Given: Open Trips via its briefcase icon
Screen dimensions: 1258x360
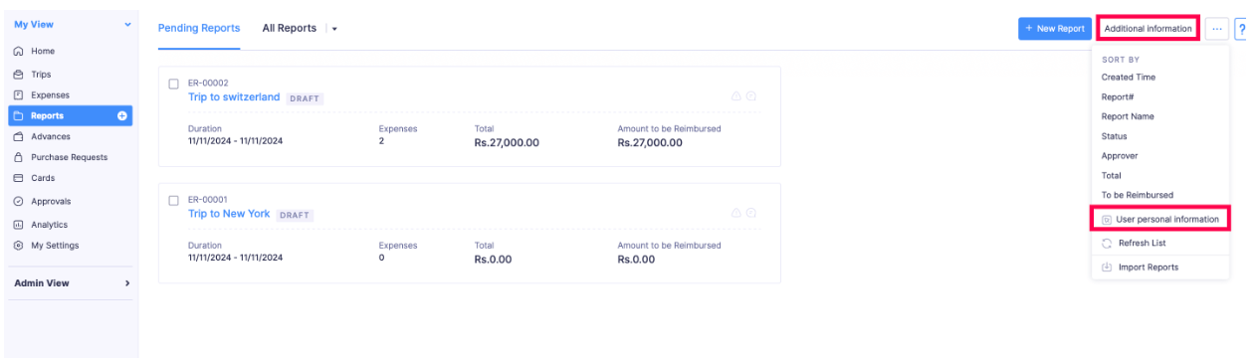Looking at the screenshot, I should 18,74.
